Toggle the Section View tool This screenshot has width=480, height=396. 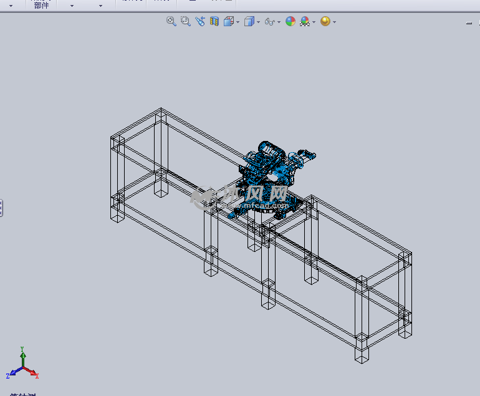point(214,21)
